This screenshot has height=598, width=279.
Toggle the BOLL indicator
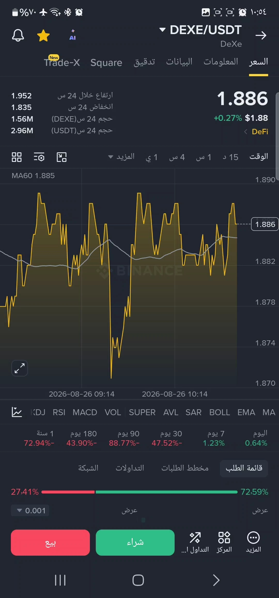pos(220,412)
